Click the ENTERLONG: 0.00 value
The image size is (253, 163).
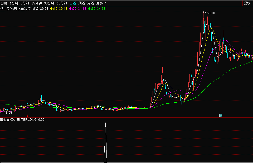(x=31, y=120)
